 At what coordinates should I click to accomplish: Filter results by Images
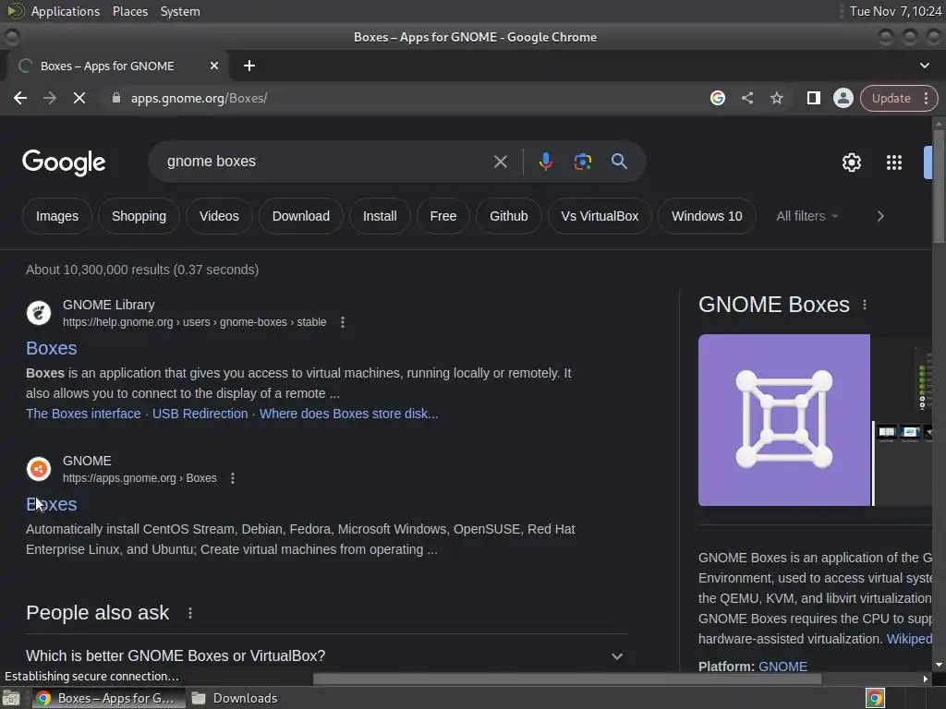pos(56,216)
